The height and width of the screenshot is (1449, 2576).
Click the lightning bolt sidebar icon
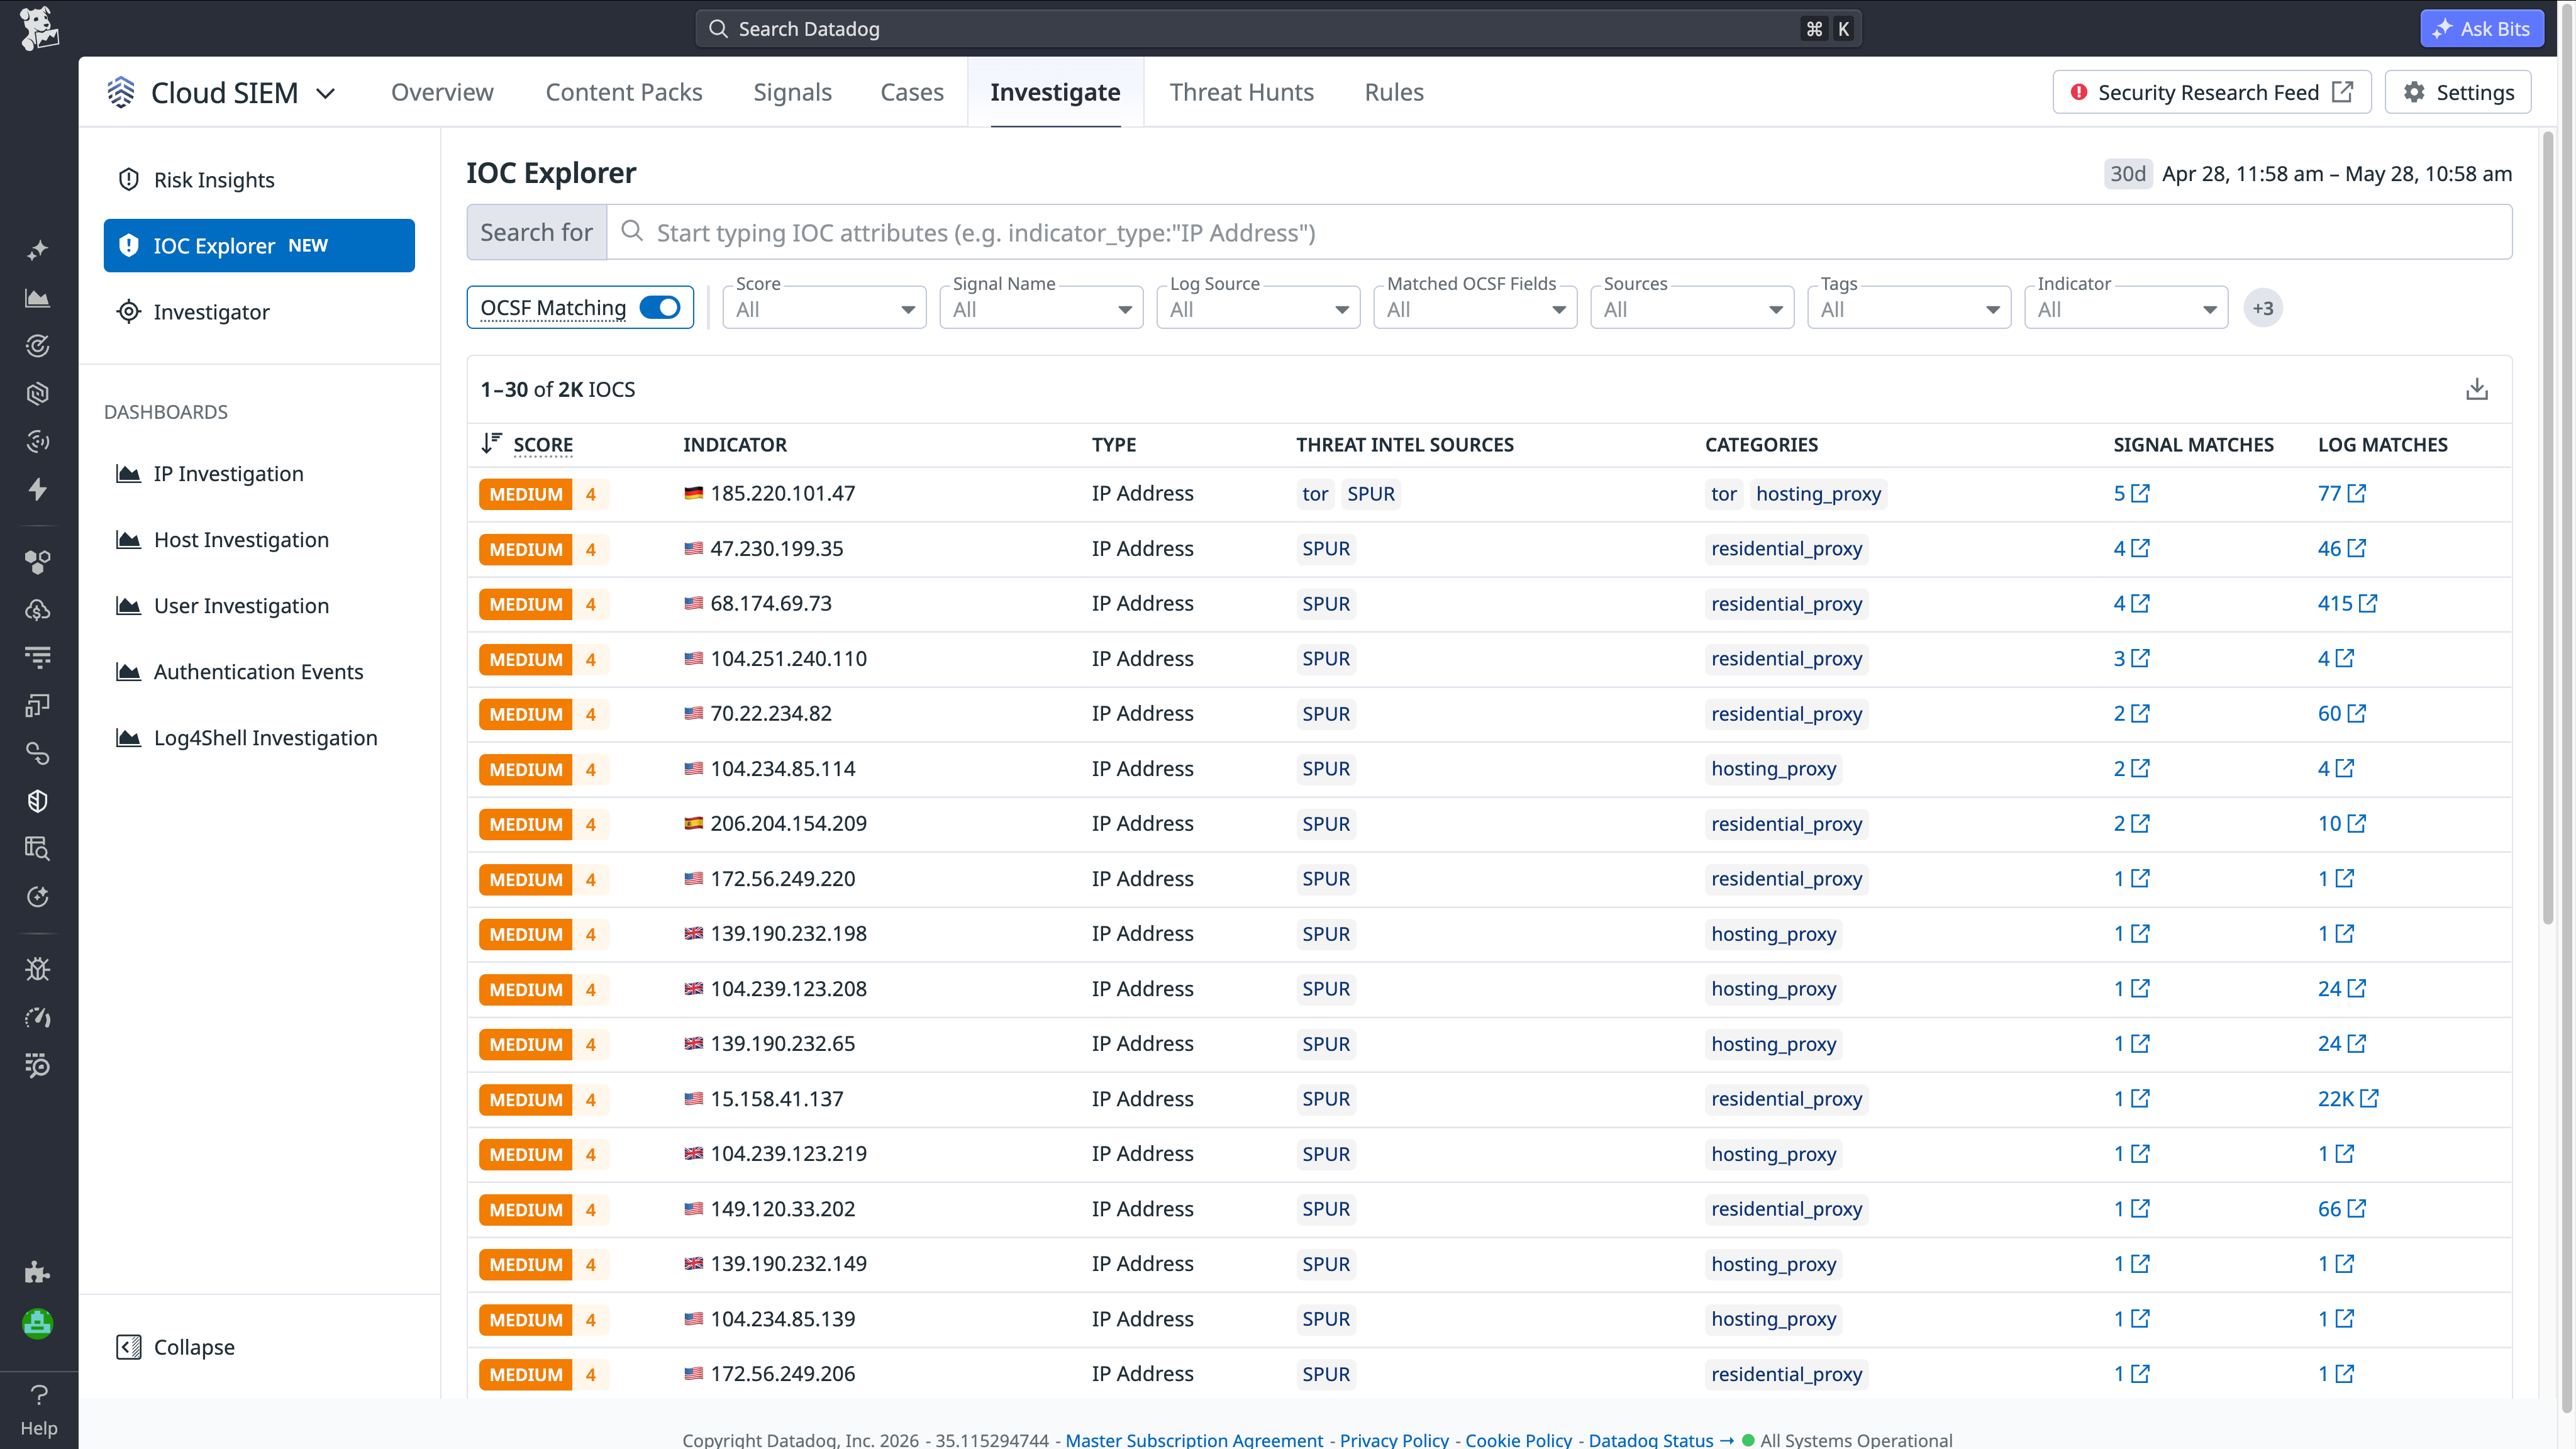coord(38,489)
